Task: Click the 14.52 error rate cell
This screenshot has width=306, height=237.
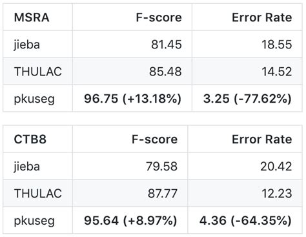Action: [277, 72]
